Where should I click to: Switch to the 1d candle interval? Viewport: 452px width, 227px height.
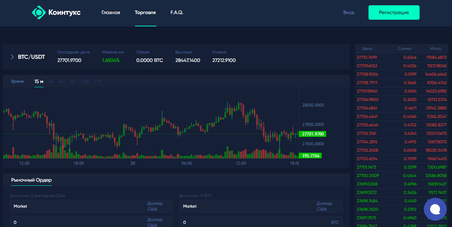pos(73,81)
